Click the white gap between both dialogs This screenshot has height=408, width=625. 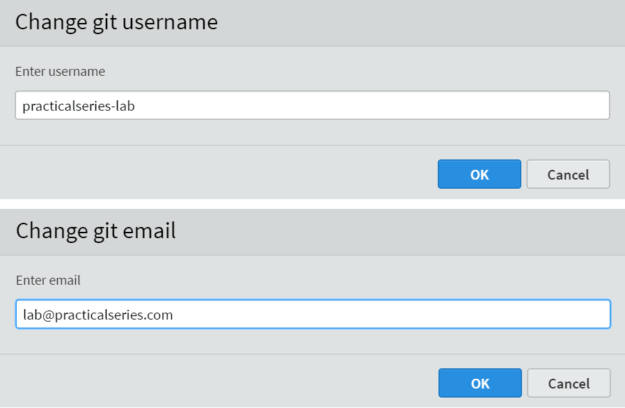click(312, 204)
